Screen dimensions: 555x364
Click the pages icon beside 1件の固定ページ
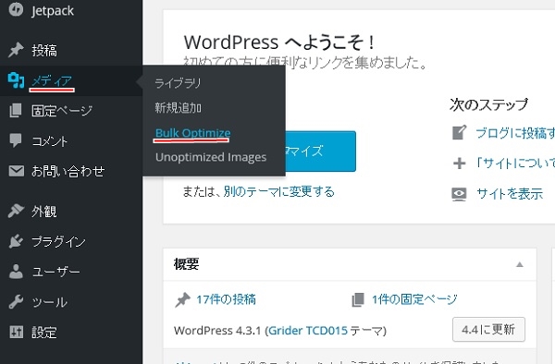(358, 299)
